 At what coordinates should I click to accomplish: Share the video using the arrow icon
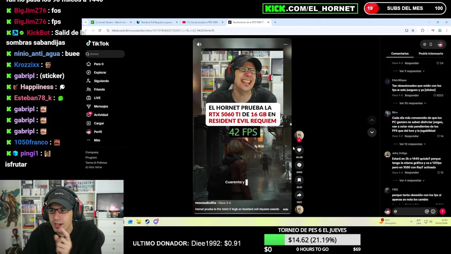click(x=299, y=195)
